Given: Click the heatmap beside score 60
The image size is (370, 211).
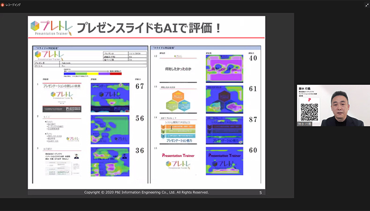Looking at the screenshot, I should coord(224,161).
